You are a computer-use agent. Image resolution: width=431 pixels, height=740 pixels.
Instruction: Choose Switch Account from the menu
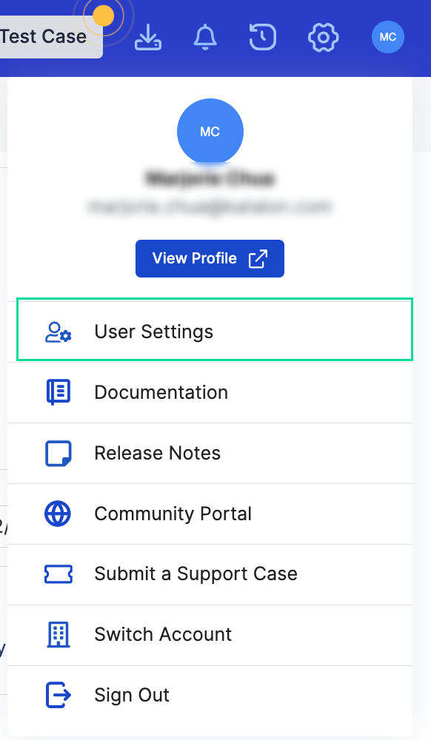pos(163,634)
